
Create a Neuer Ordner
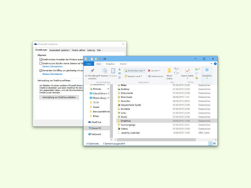[x=169, y=74]
